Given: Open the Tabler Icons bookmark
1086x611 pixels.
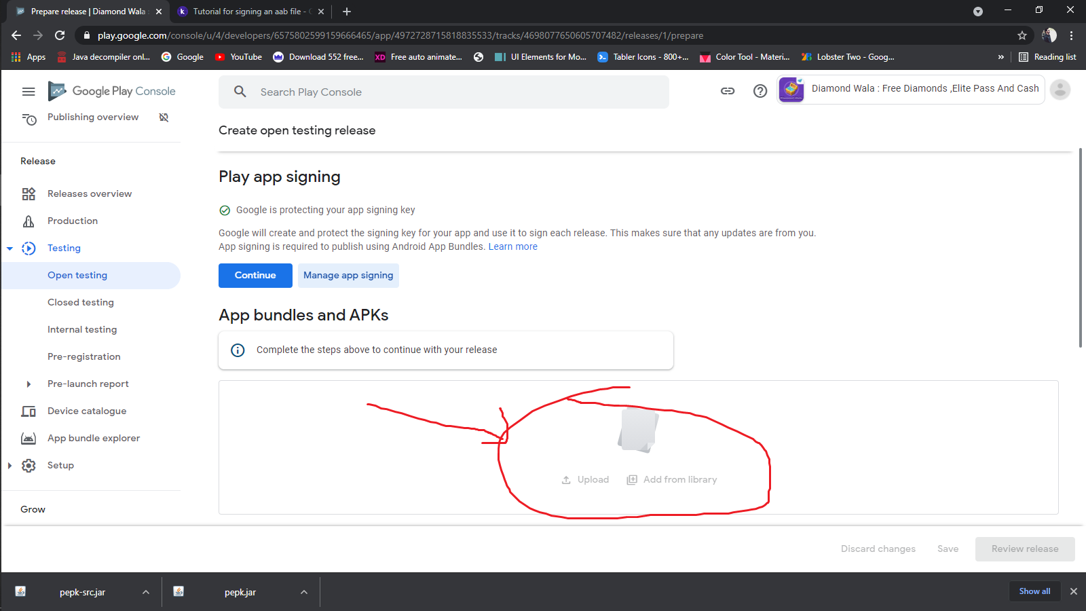Looking at the screenshot, I should tap(643, 57).
